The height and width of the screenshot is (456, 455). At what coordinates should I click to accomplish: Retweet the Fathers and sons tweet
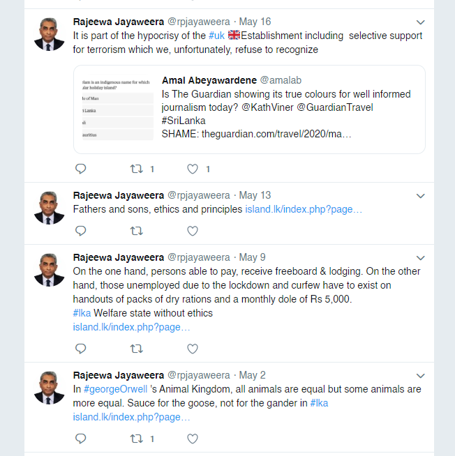pos(136,231)
